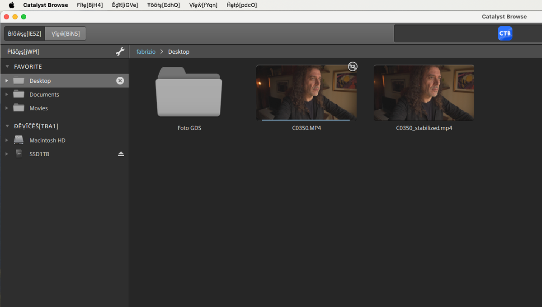
Task: Expand the Movies folder tree
Action: tap(7, 108)
